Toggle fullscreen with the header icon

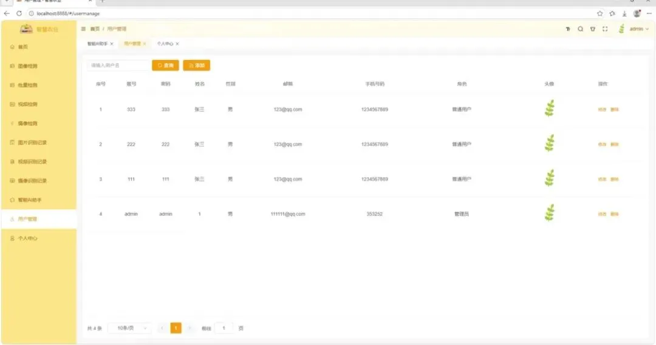(605, 29)
